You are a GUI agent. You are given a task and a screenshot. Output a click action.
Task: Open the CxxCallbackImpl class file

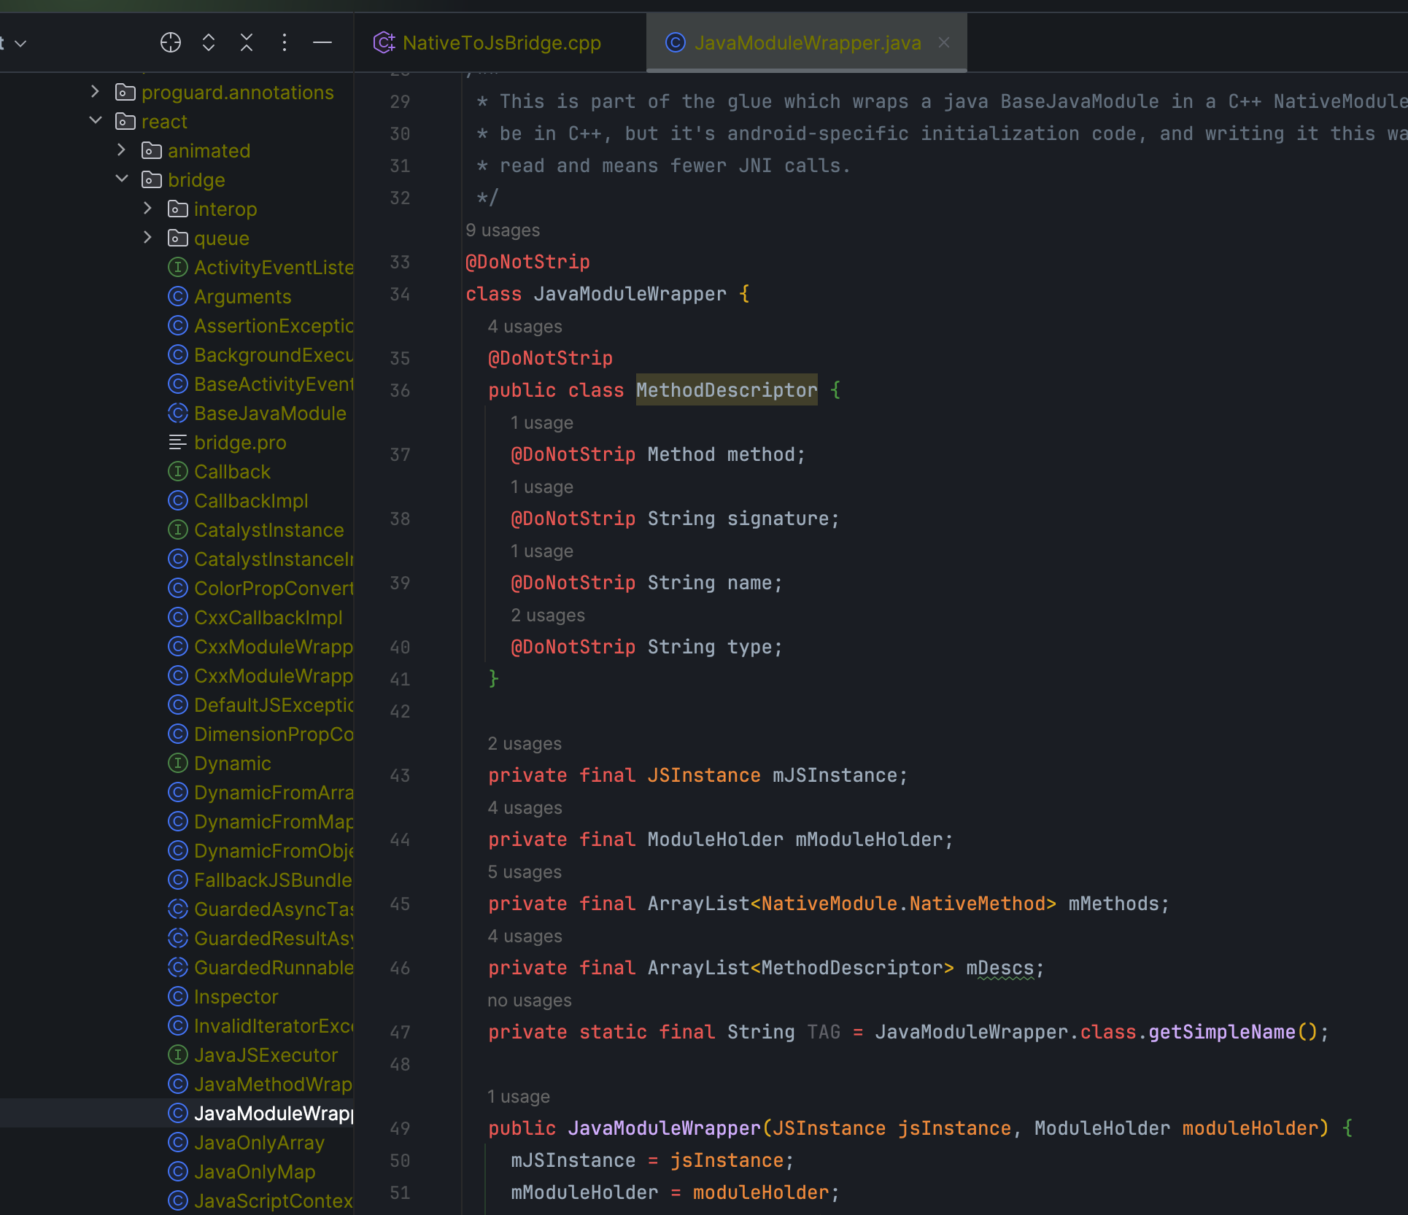(x=268, y=618)
